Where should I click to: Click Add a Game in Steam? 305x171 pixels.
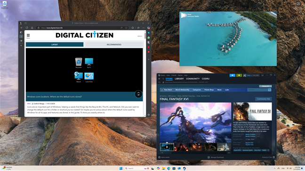coord(164,157)
